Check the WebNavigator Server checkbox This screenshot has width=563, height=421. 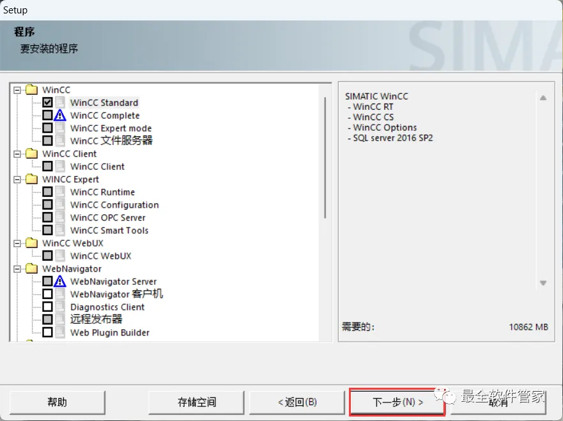(x=47, y=281)
